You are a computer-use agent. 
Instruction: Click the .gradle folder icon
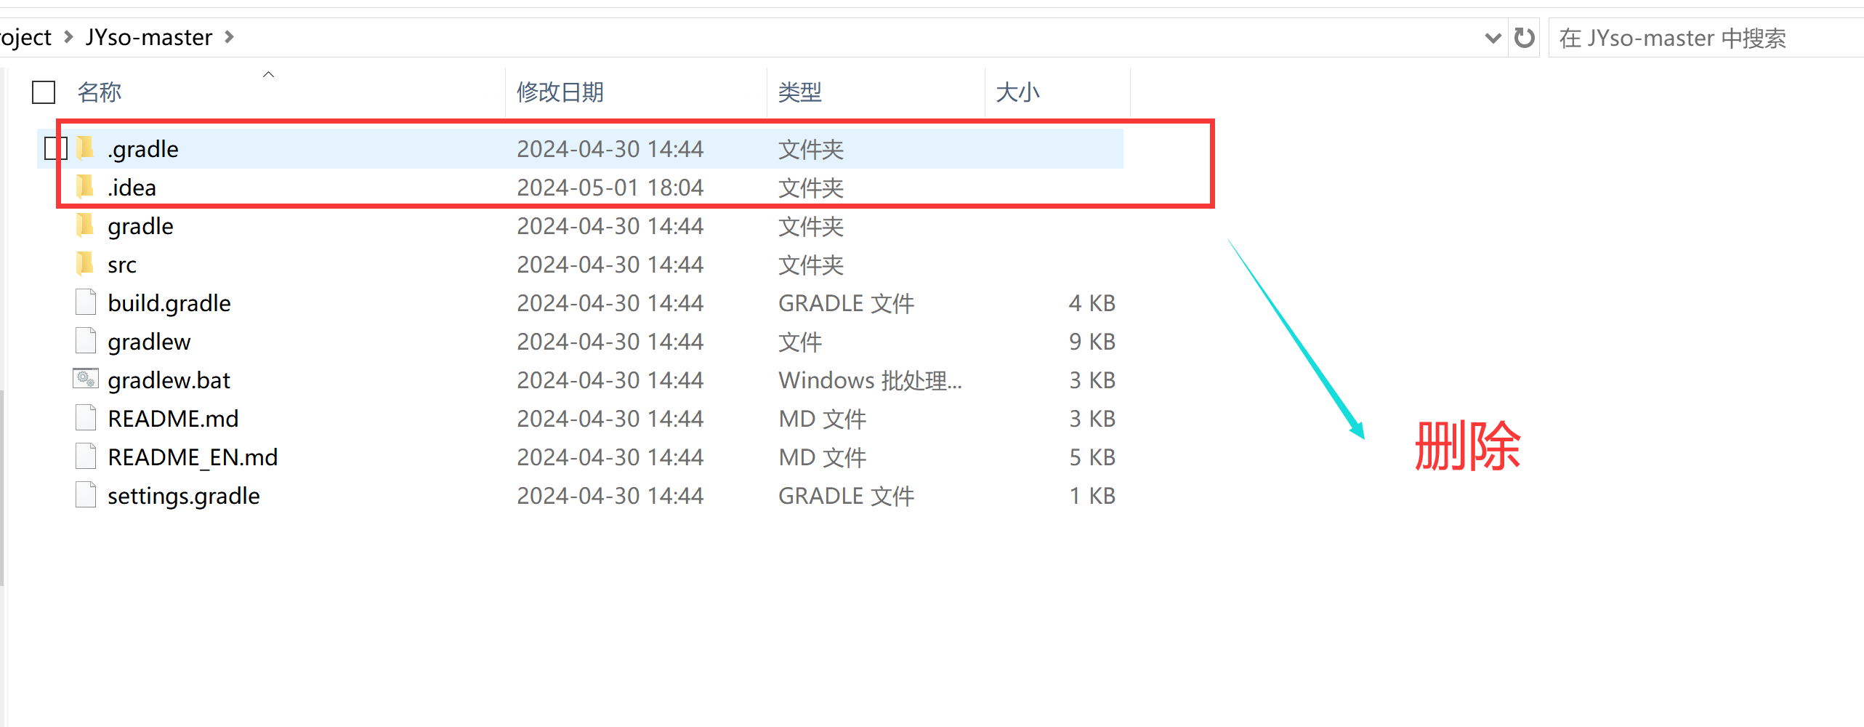(x=85, y=148)
